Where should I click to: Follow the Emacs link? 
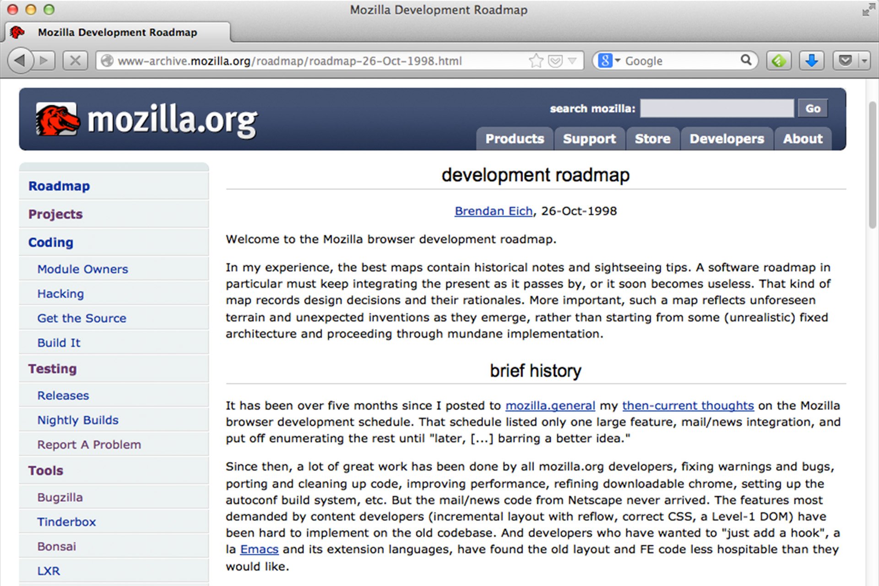259,549
